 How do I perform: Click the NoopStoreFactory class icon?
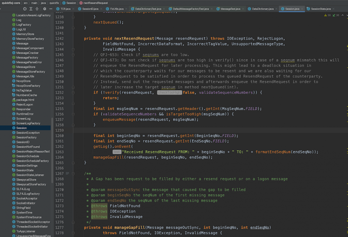pyautogui.click(x=14, y=86)
